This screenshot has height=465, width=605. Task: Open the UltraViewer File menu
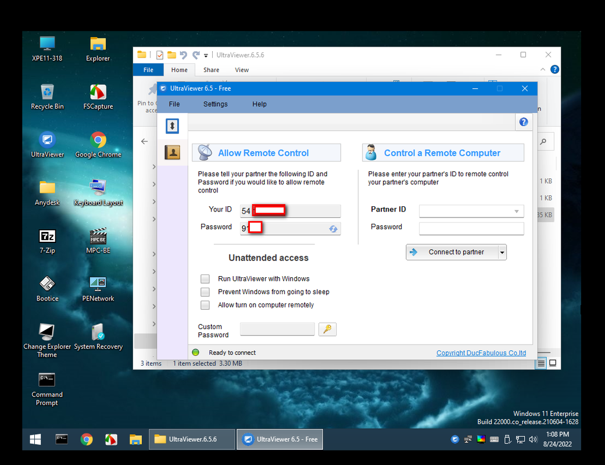174,104
